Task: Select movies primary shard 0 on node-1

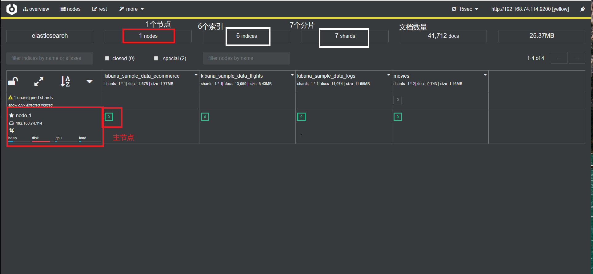Action: coord(398,117)
